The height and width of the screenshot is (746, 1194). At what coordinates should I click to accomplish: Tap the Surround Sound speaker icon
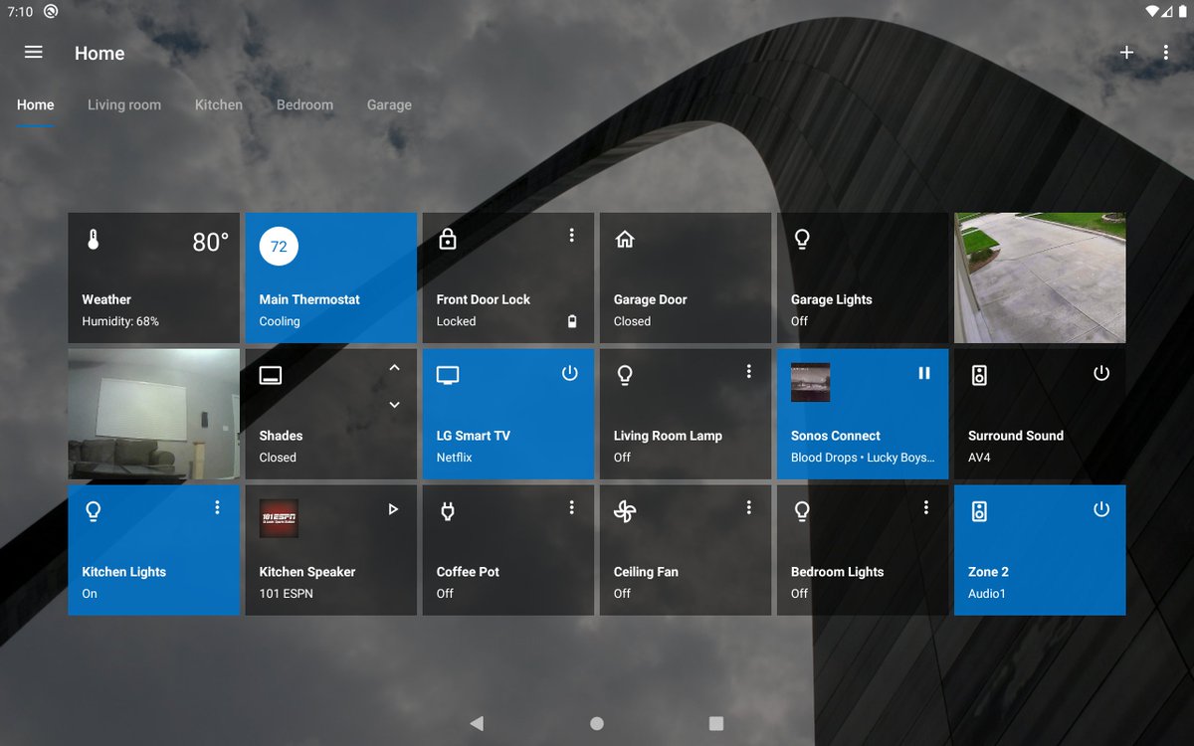pyautogui.click(x=979, y=375)
